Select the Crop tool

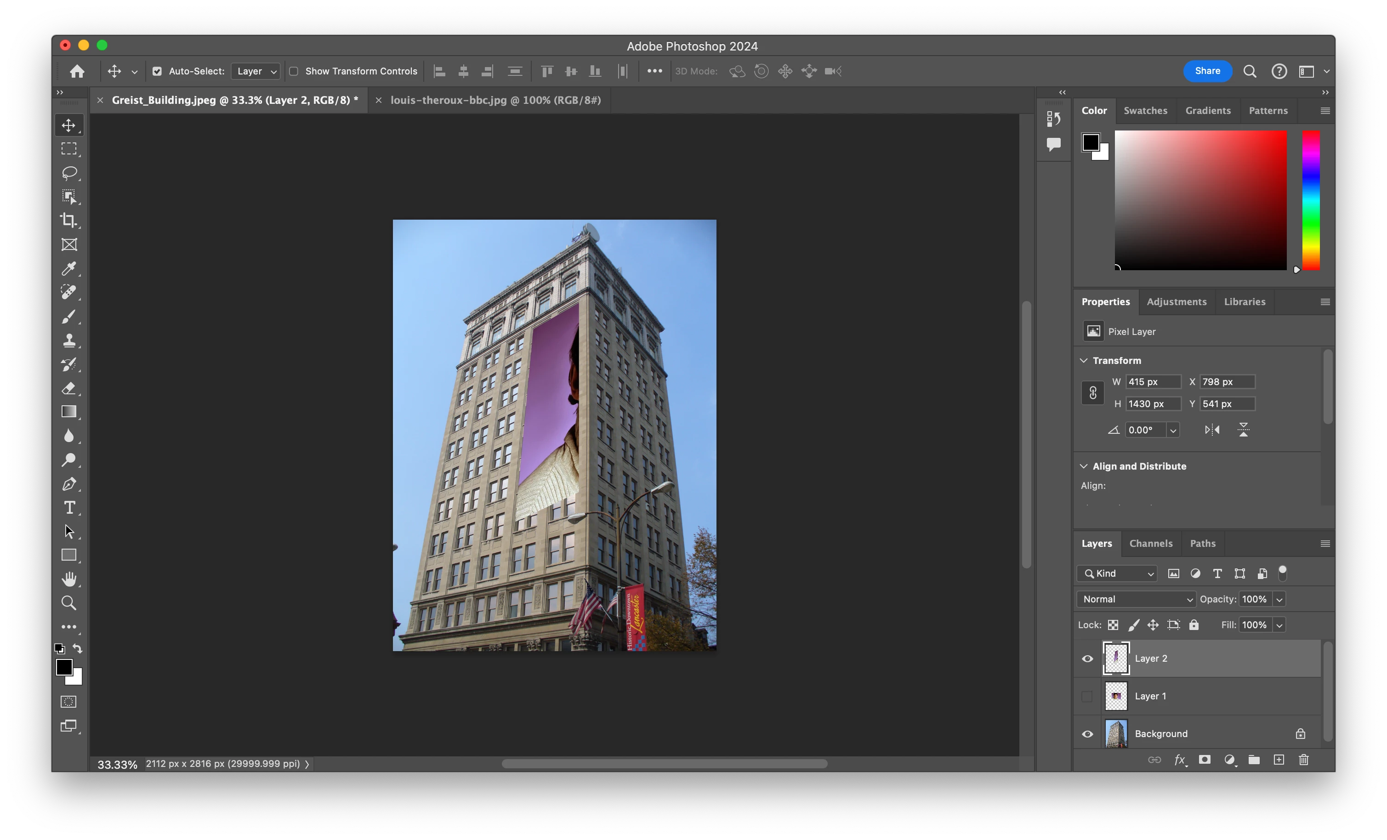(x=69, y=220)
